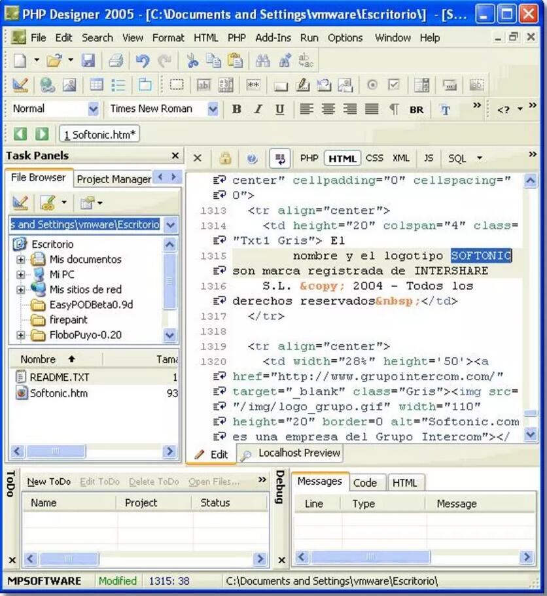Toggle the word wrap button

pos(280,158)
